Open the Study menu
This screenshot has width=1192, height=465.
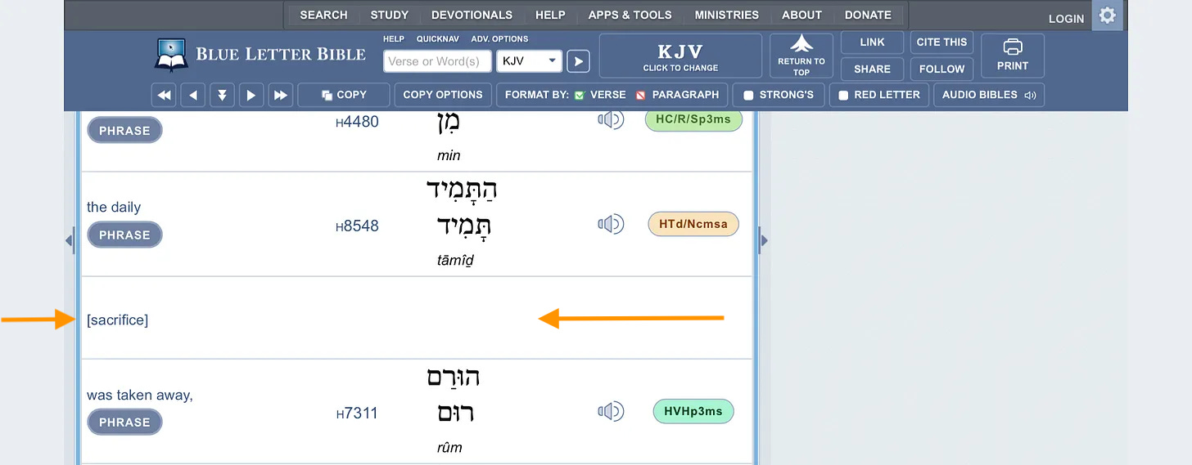pos(390,15)
